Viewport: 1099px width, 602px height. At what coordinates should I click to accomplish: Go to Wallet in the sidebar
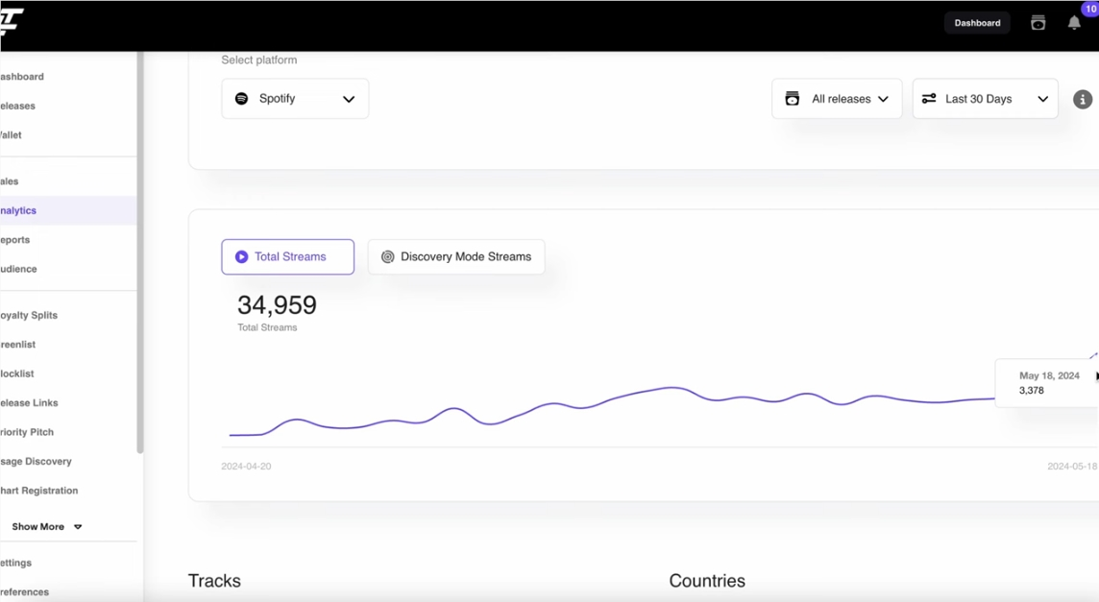click(x=12, y=135)
